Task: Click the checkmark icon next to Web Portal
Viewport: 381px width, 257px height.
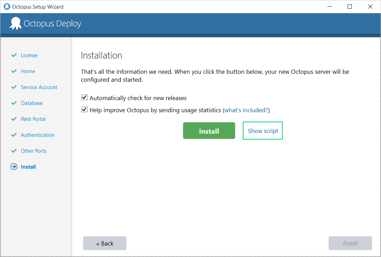Action: click(x=14, y=119)
